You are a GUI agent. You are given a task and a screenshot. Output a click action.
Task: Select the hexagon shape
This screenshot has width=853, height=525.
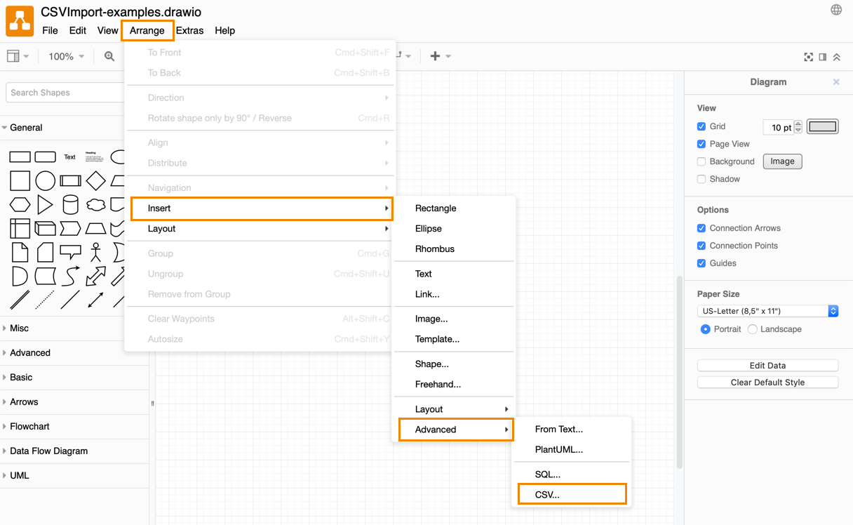pyautogui.click(x=20, y=205)
